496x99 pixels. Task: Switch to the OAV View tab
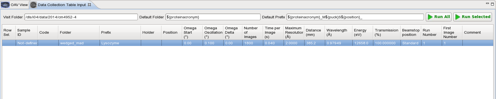click(15, 5)
